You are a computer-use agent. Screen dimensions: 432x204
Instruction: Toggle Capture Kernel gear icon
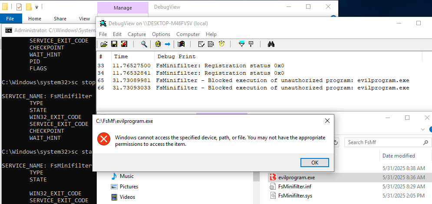[x=158, y=44]
